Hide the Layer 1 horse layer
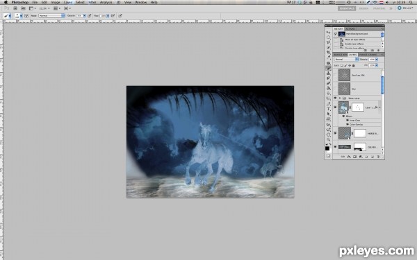The width and height of the screenshot is (417, 260). [335, 107]
